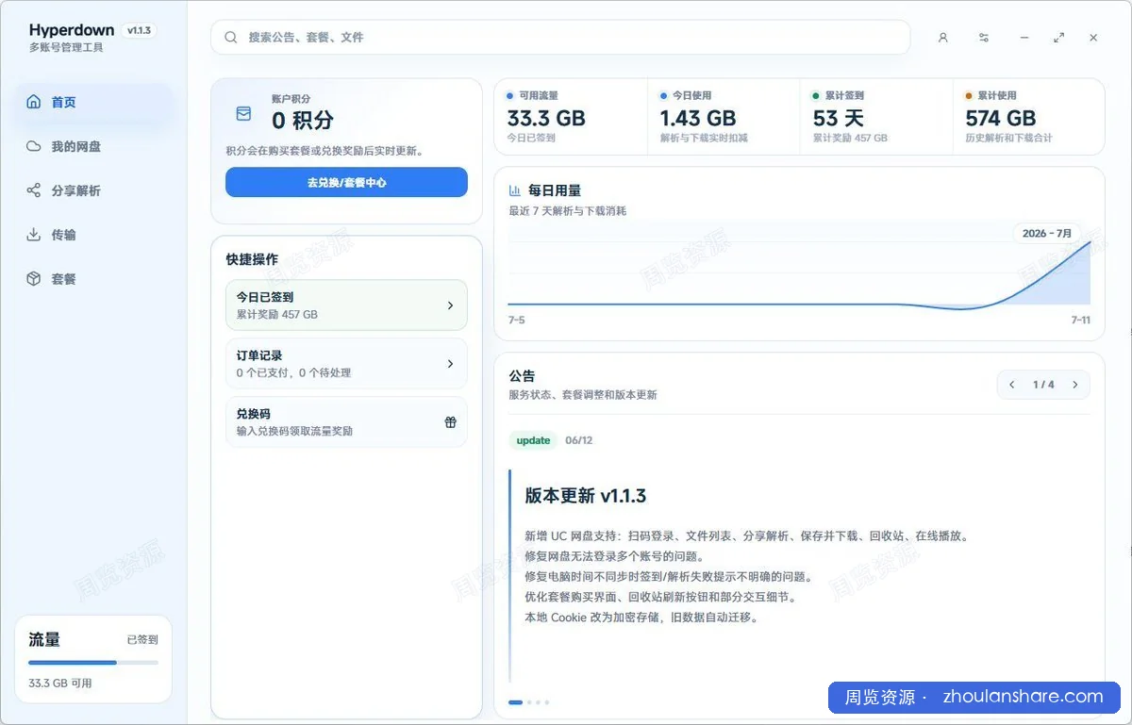
Task: Click the 账户积分 wallet icon
Action: [243, 113]
